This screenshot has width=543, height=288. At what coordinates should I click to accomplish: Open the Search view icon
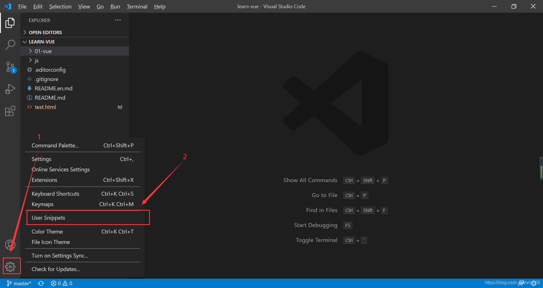(x=10, y=45)
